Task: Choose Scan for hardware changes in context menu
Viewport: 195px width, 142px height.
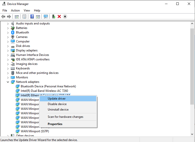Action: click(68, 117)
